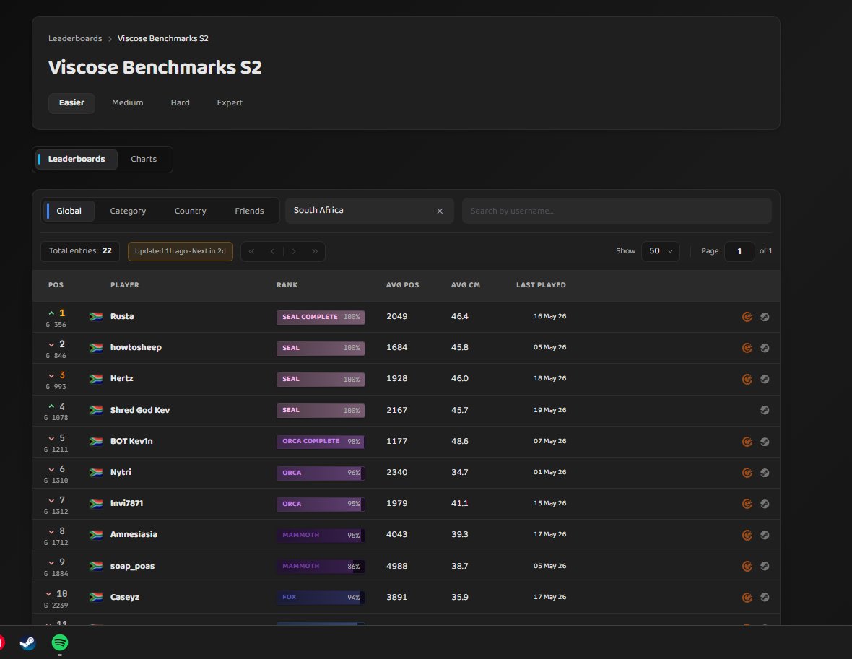Screen dimensions: 852x659
Task: Open the orange profile icon for soap_poas
Action: click(747, 566)
